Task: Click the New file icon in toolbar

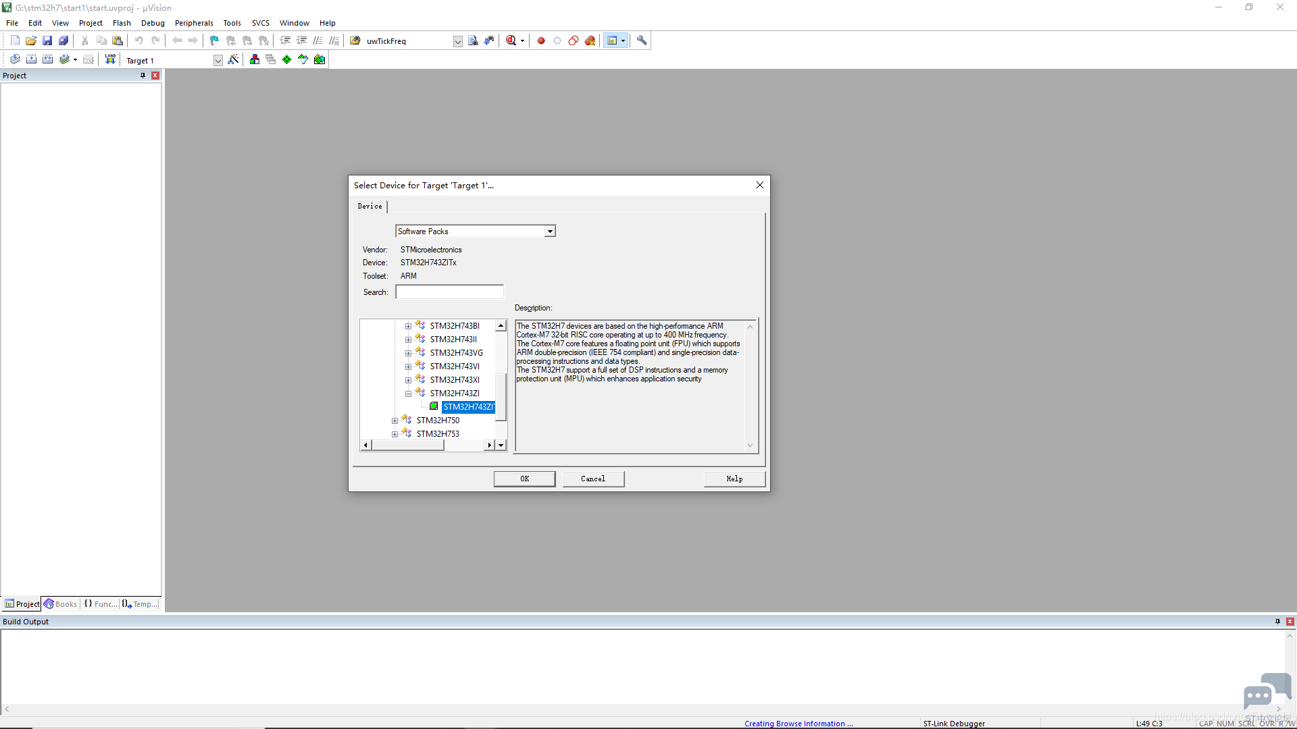Action: [15, 41]
